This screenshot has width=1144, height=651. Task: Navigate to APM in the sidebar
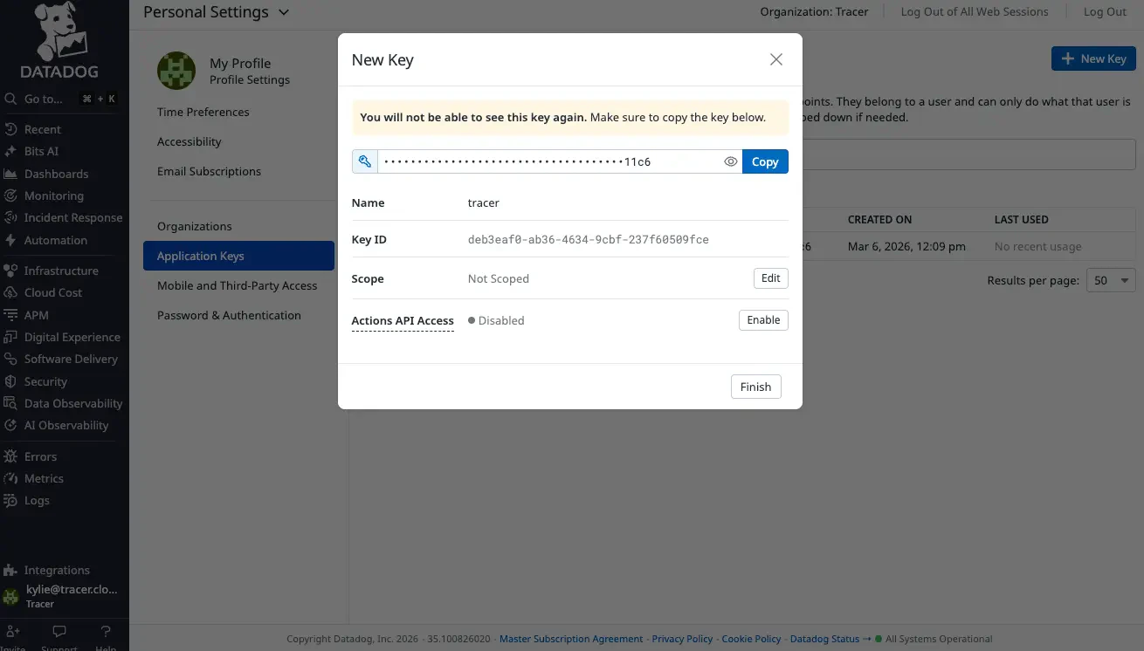36,315
